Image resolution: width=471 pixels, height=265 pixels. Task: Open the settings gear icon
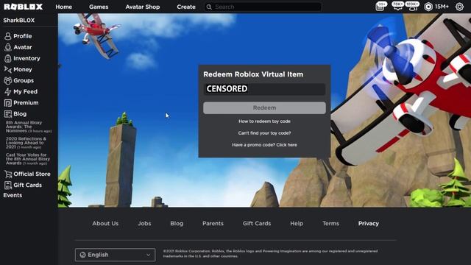pos(459,7)
